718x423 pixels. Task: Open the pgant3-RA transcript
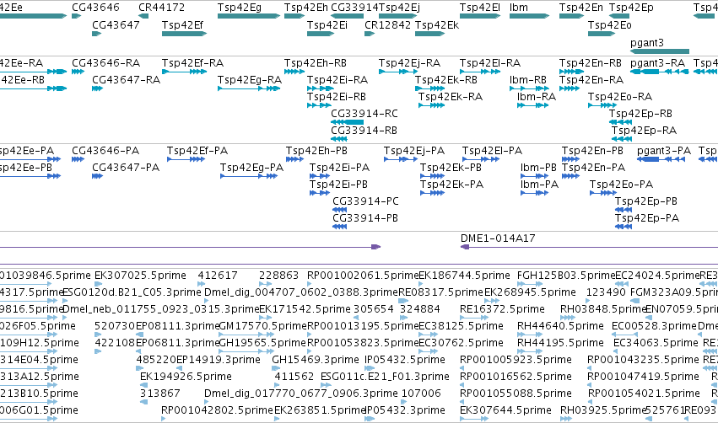coord(660,72)
